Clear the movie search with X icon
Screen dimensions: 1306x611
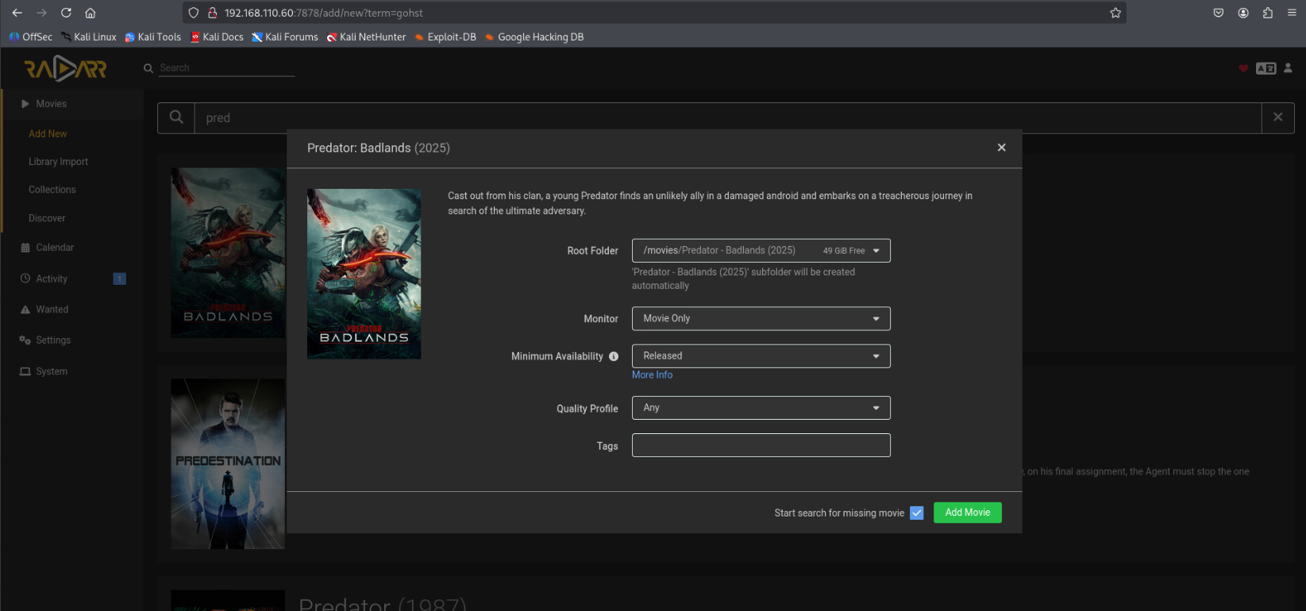1277,117
